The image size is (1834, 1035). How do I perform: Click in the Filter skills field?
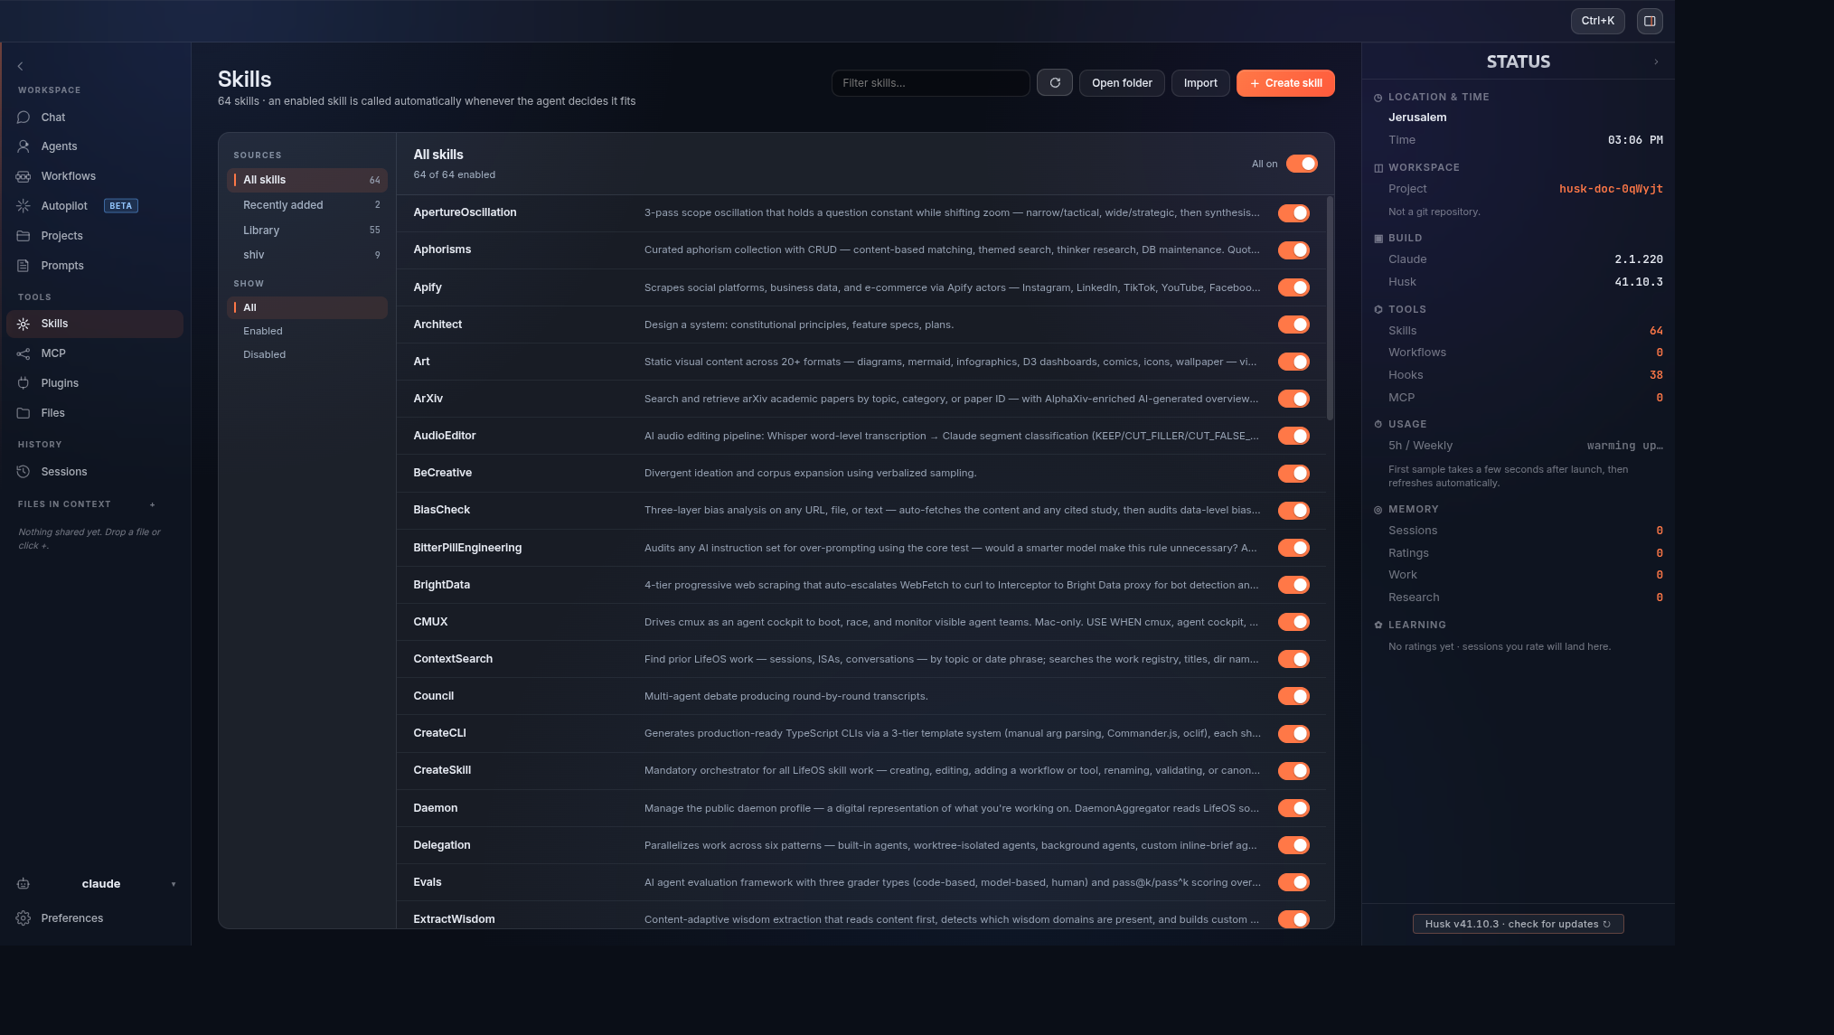point(930,83)
